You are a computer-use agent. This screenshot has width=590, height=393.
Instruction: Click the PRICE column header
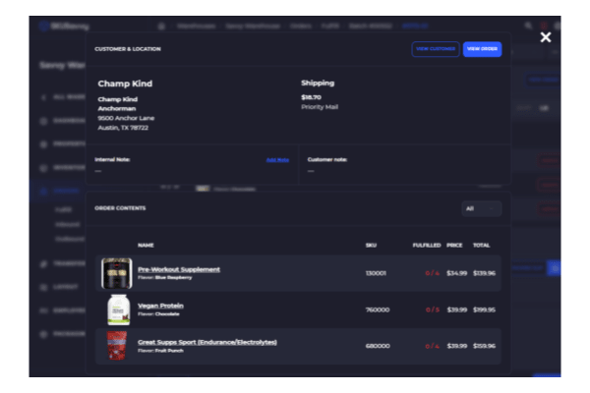[454, 246]
